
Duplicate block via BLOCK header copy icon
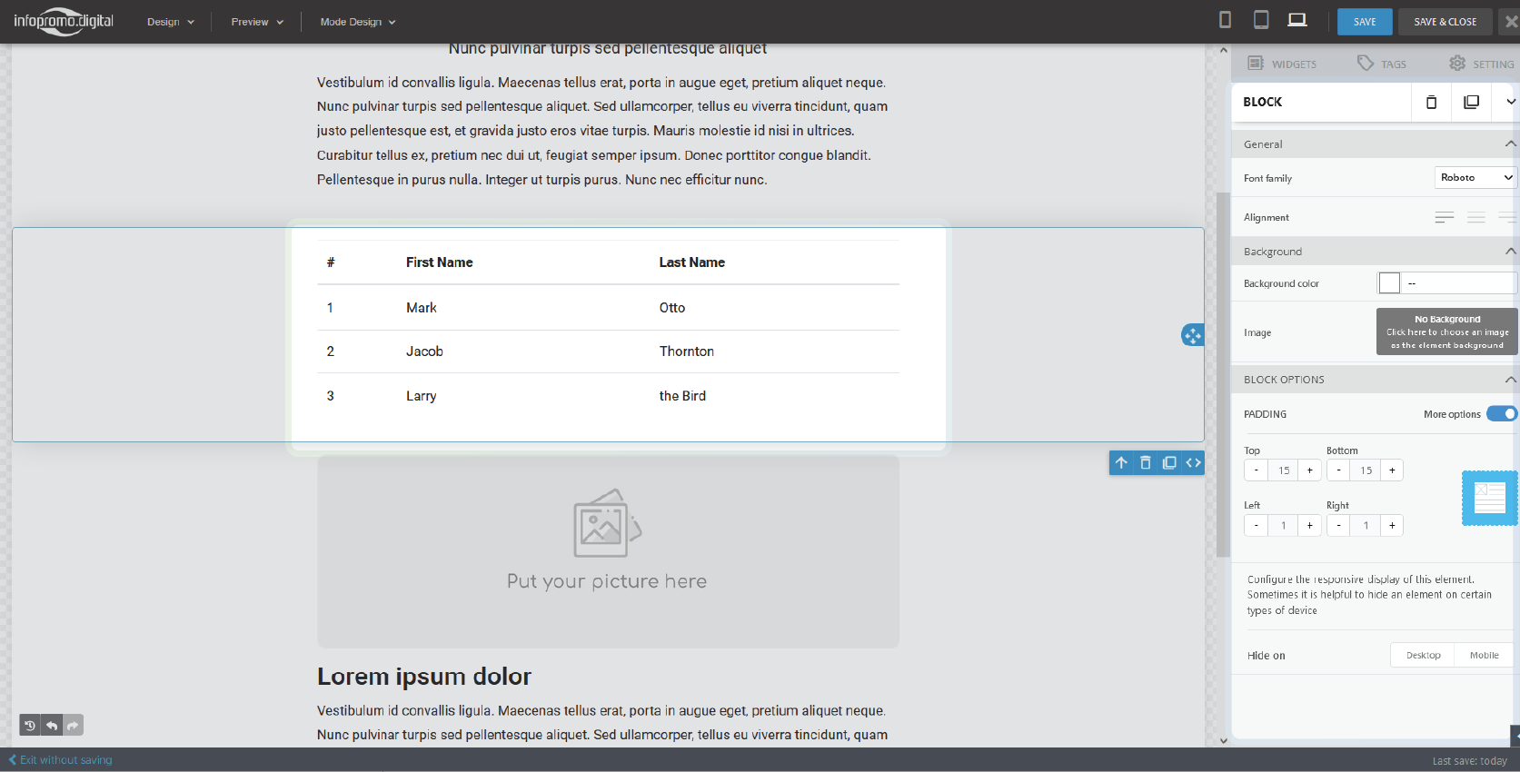(x=1471, y=102)
